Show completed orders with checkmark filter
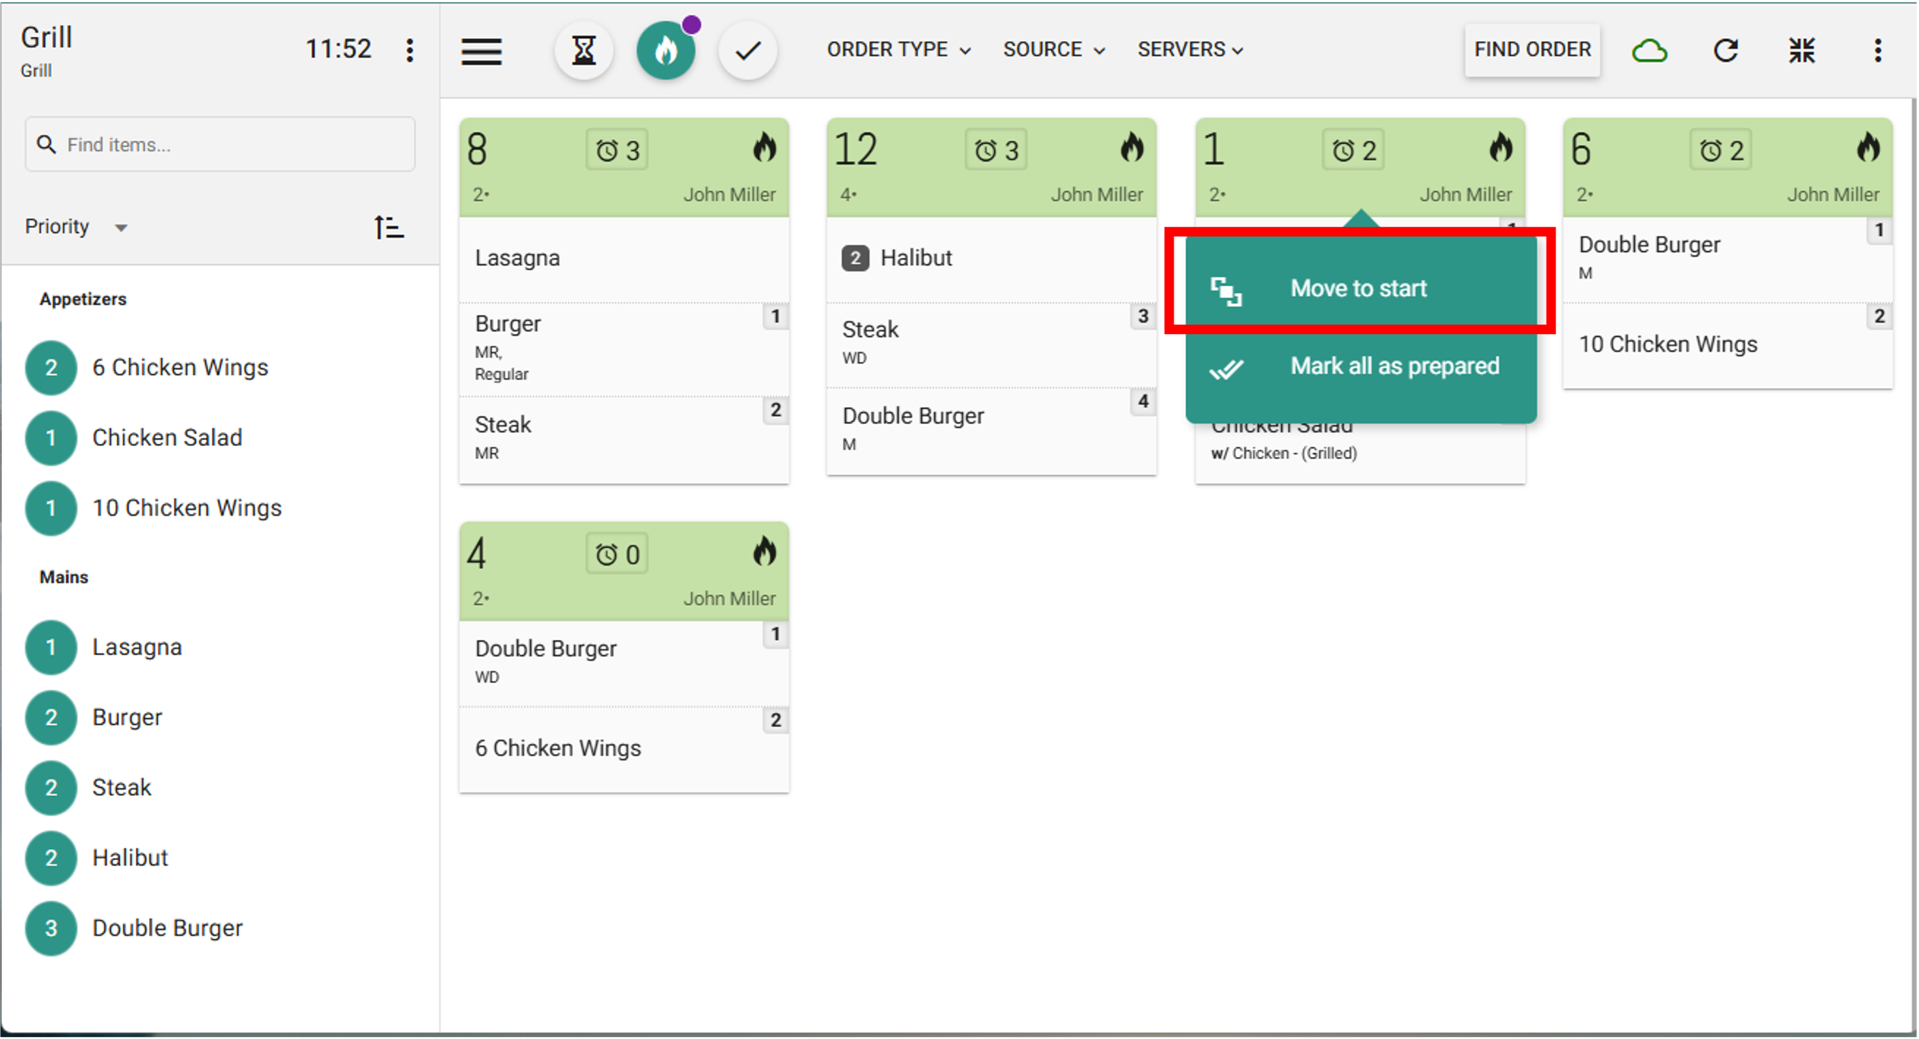The width and height of the screenshot is (1919, 1039). pyautogui.click(x=747, y=51)
